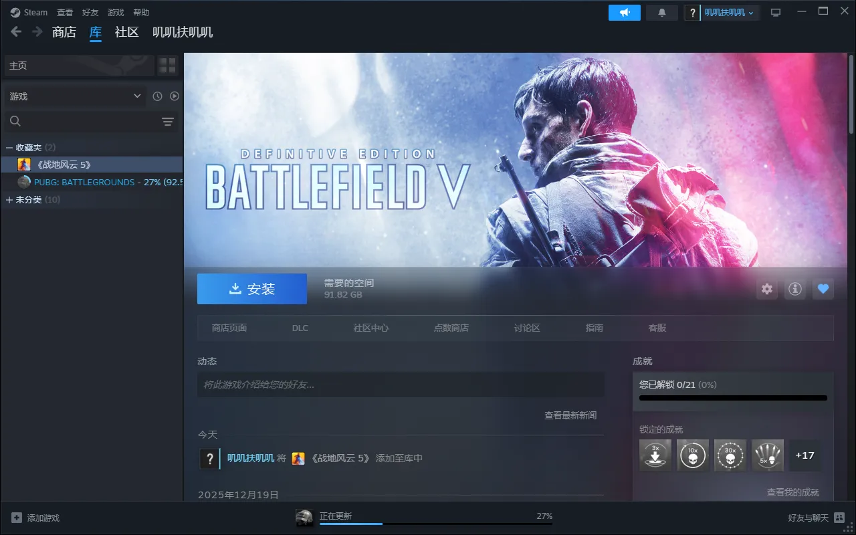Screen dimensions: 856x535
Task: Switch to the DLC tab
Action: point(300,328)
